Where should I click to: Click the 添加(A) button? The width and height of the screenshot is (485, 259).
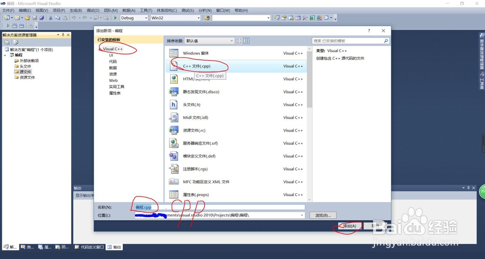coord(349,226)
